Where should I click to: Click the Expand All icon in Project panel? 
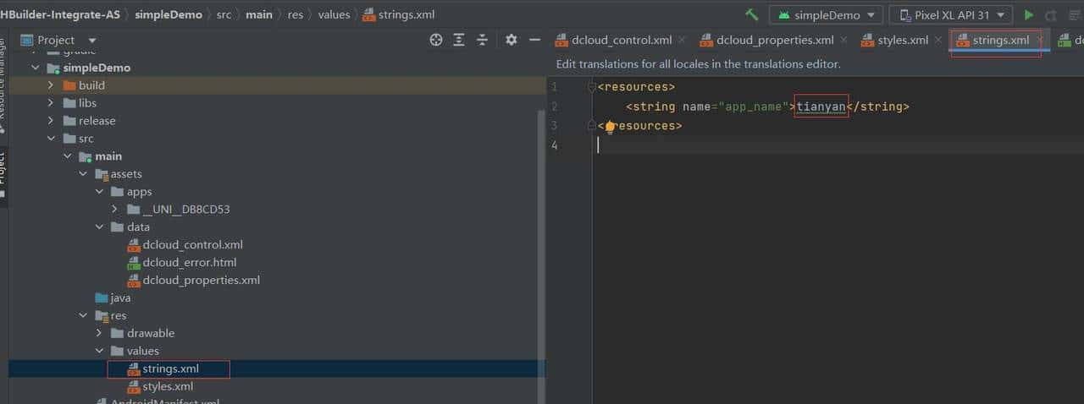pyautogui.click(x=459, y=40)
